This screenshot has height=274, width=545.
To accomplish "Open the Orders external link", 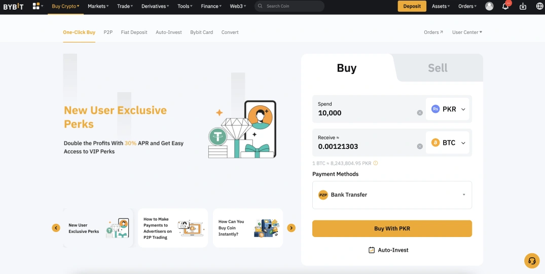I will click(x=433, y=32).
